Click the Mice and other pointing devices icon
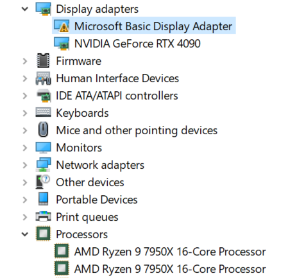The width and height of the screenshot is (306, 278). click(x=44, y=130)
